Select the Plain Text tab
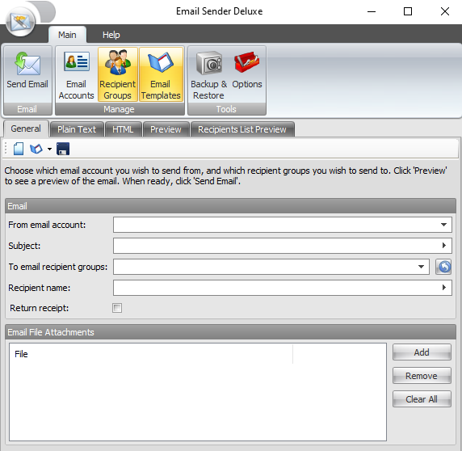Image resolution: width=462 pixels, height=451 pixels. click(x=77, y=129)
